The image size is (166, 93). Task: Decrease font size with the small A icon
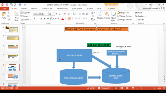(x=60, y=14)
